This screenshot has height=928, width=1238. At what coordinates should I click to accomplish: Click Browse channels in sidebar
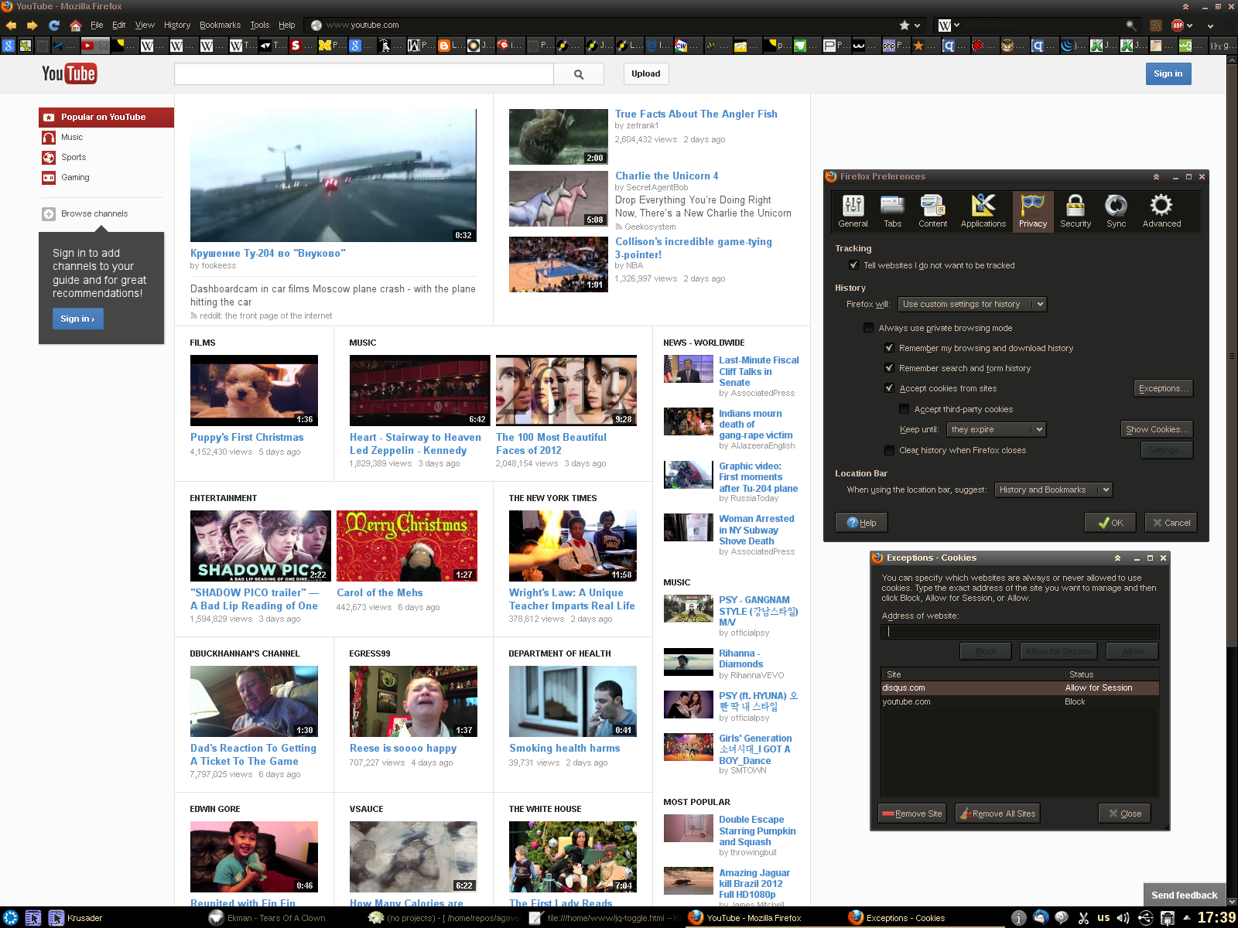[94, 213]
